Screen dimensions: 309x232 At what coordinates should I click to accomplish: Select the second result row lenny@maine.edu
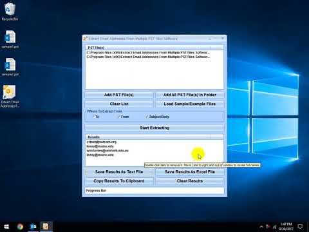click(100, 146)
